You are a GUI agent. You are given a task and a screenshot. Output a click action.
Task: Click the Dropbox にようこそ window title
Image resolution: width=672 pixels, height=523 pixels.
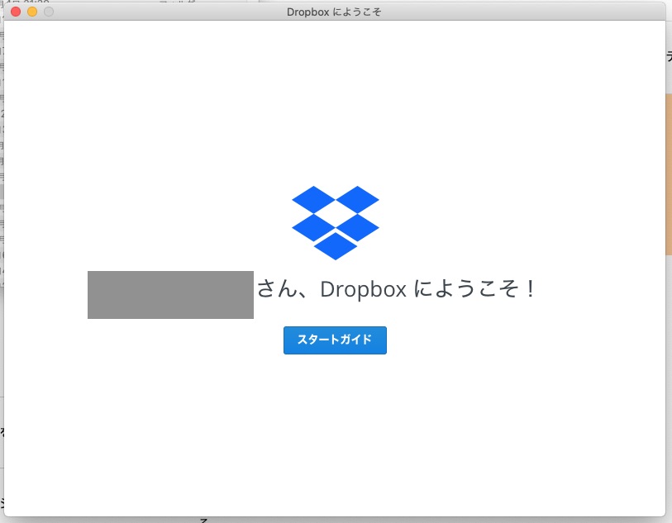tap(334, 12)
